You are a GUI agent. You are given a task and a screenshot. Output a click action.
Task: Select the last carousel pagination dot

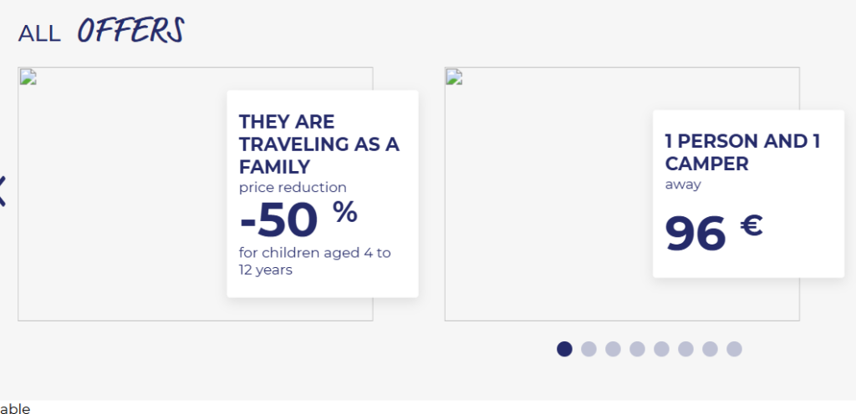pos(734,349)
